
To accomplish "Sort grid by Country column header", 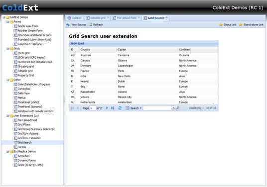I will pyautogui.click(x=98, y=50).
